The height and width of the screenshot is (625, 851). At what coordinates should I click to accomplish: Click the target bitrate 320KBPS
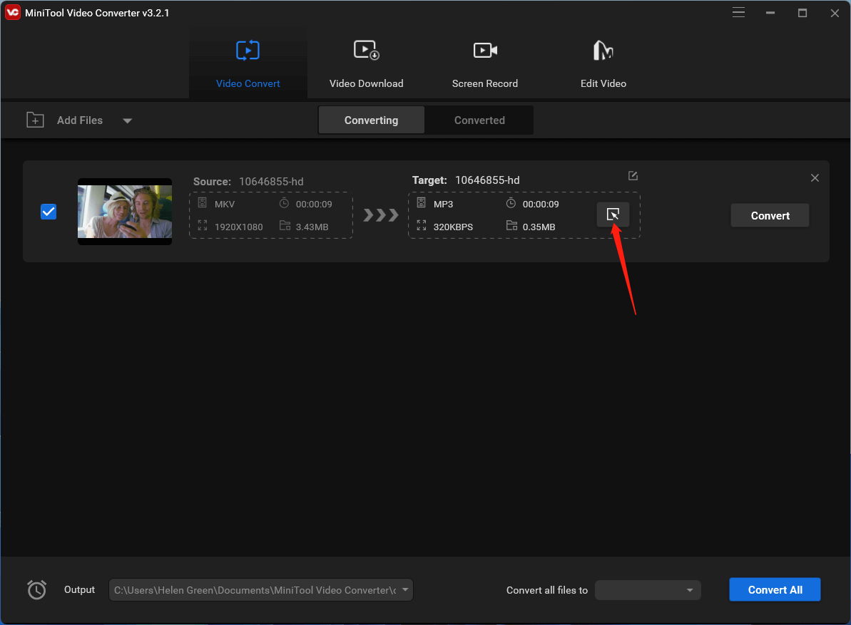[453, 227]
